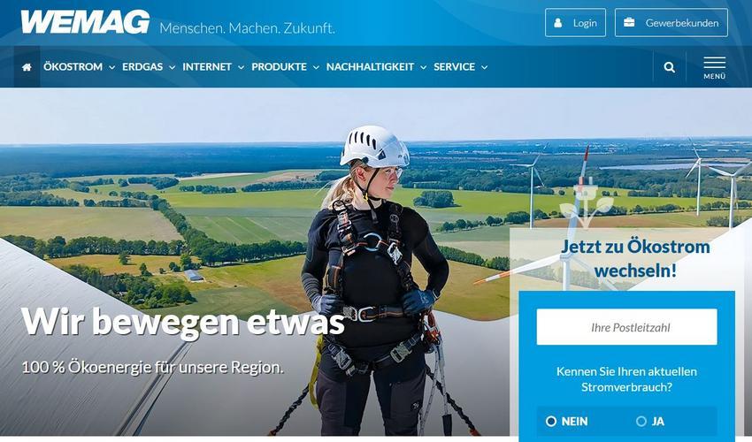Click the 'Jetzt zu Ökostrom wechseln!' heading
The width and height of the screenshot is (752, 442).
[x=635, y=258]
